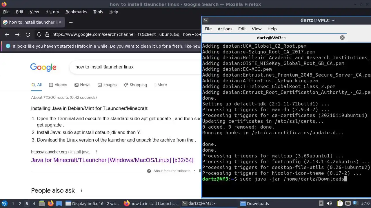Open the update notifier tray icon
Image resolution: width=371 pixels, height=208 pixels.
click(356, 203)
